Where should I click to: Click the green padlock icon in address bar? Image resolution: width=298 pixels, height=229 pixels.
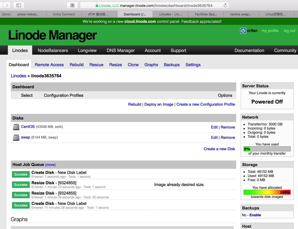tap(97, 6)
